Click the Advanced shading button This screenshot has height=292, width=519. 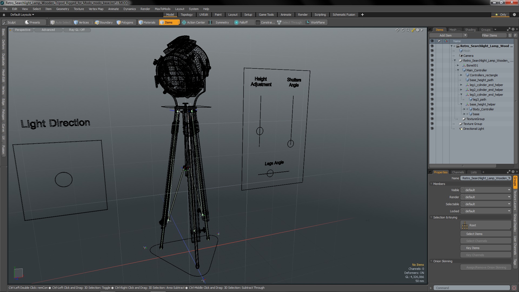(48, 30)
